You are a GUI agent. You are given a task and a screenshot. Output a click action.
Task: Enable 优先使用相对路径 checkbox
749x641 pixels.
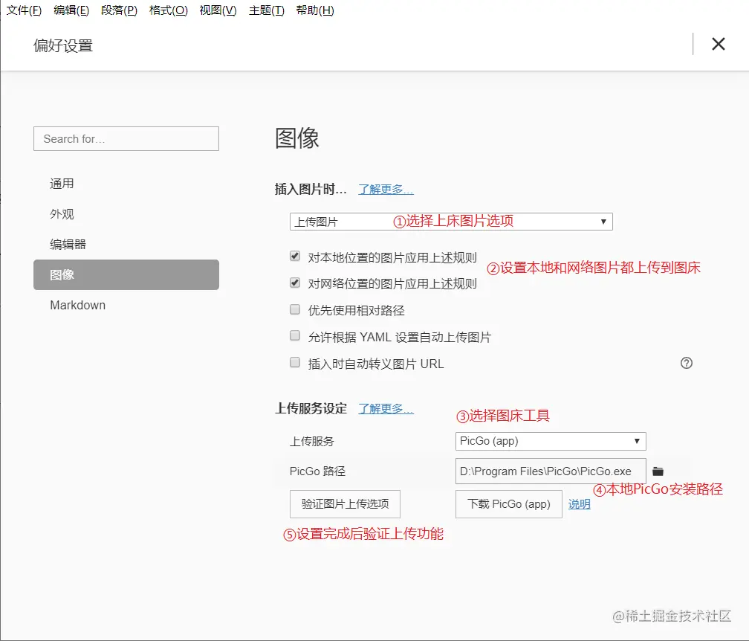pyautogui.click(x=295, y=309)
